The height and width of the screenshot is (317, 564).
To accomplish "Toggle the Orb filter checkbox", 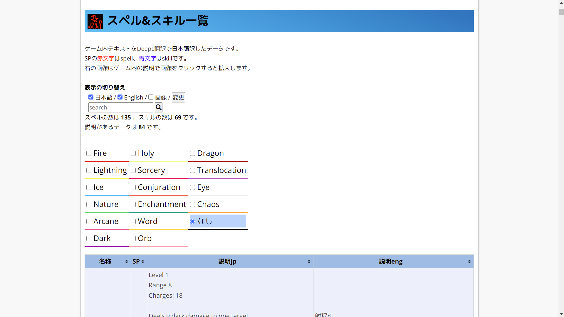I will [x=133, y=239].
